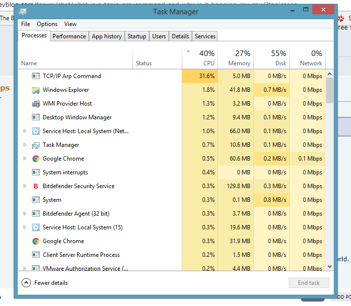Open the View menu
Screen dimensions: 351x306
(x=70, y=24)
